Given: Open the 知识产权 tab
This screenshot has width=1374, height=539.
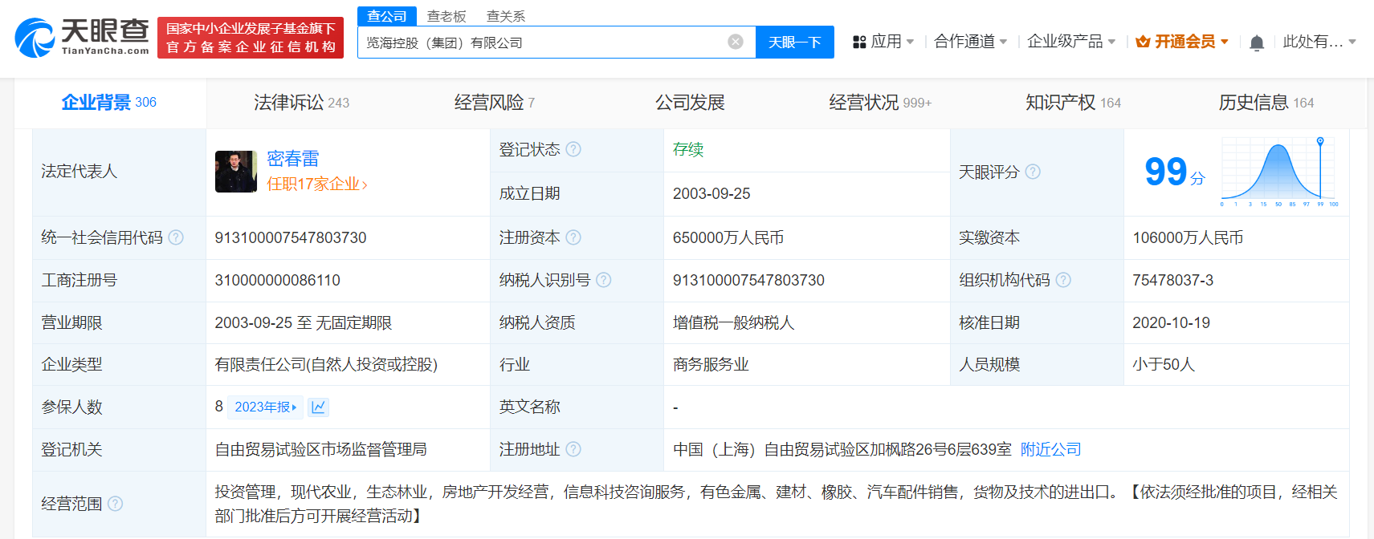Looking at the screenshot, I should [x=1072, y=103].
